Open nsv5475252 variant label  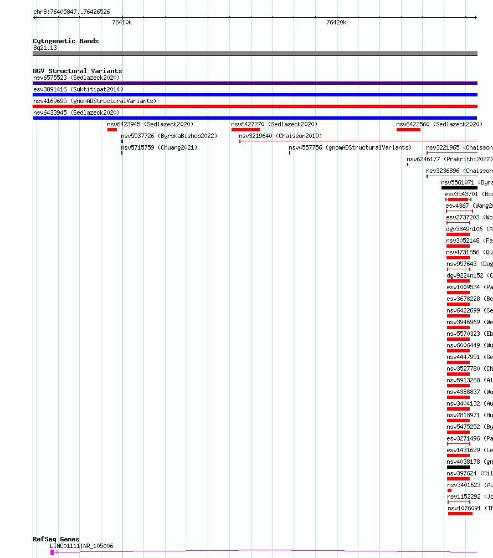coord(470,427)
